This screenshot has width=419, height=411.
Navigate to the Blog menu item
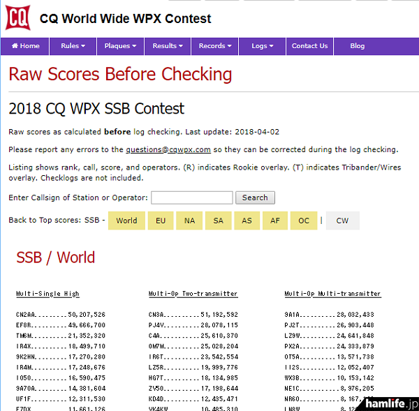tap(357, 46)
